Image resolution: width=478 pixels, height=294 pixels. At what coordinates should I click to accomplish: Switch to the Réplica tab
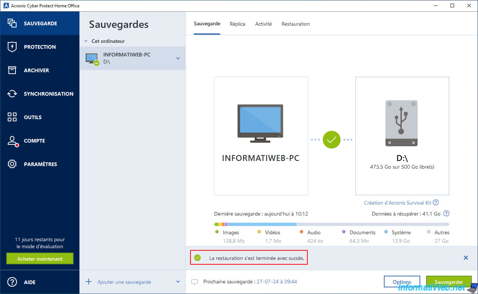pyautogui.click(x=238, y=24)
